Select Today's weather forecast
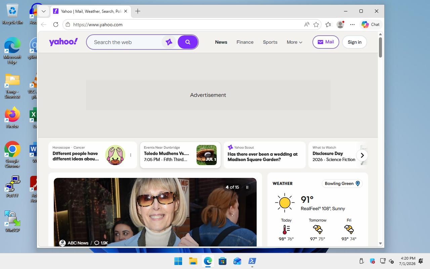This screenshot has width=430, height=269. (x=286, y=230)
